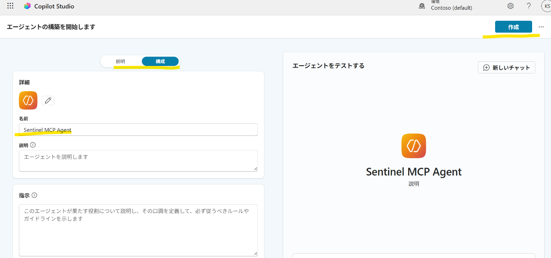The image size is (551, 258).
Task: Click the 作成 button
Action: pyautogui.click(x=514, y=27)
